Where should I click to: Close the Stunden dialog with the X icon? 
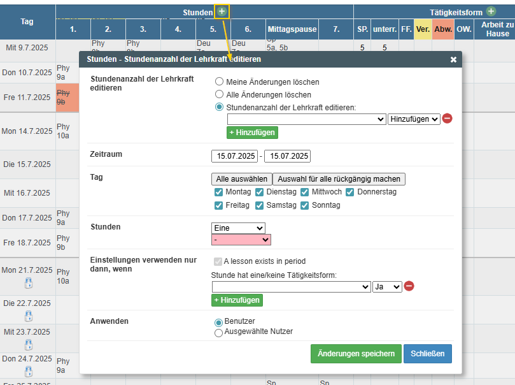(x=453, y=59)
